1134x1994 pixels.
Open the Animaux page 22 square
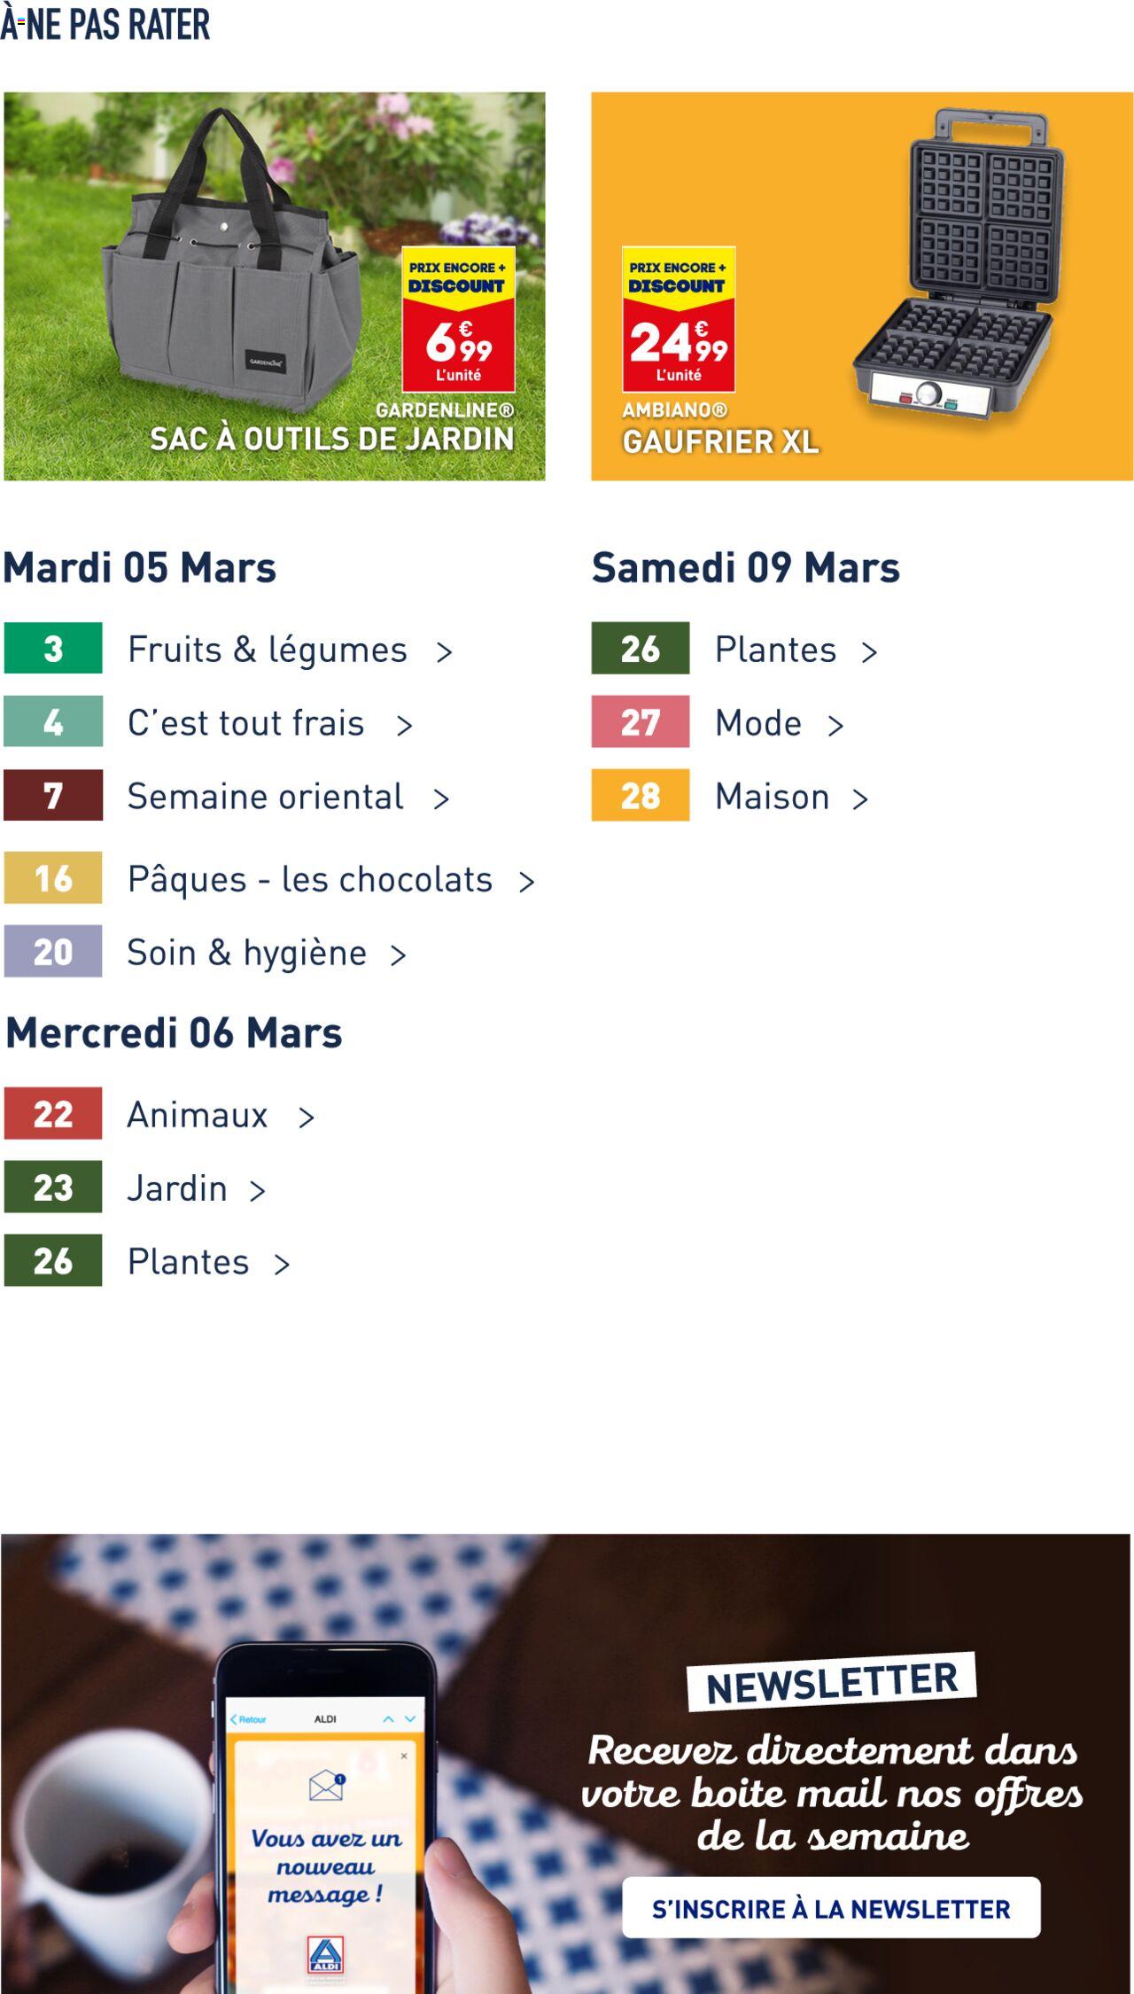click(53, 1116)
